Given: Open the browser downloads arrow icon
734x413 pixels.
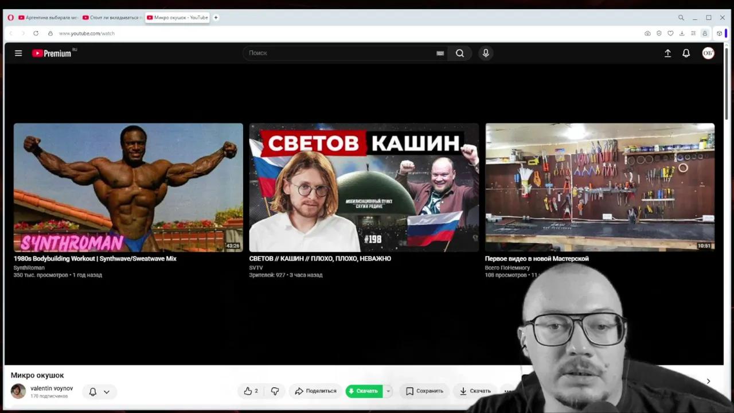Looking at the screenshot, I should (x=682, y=33).
